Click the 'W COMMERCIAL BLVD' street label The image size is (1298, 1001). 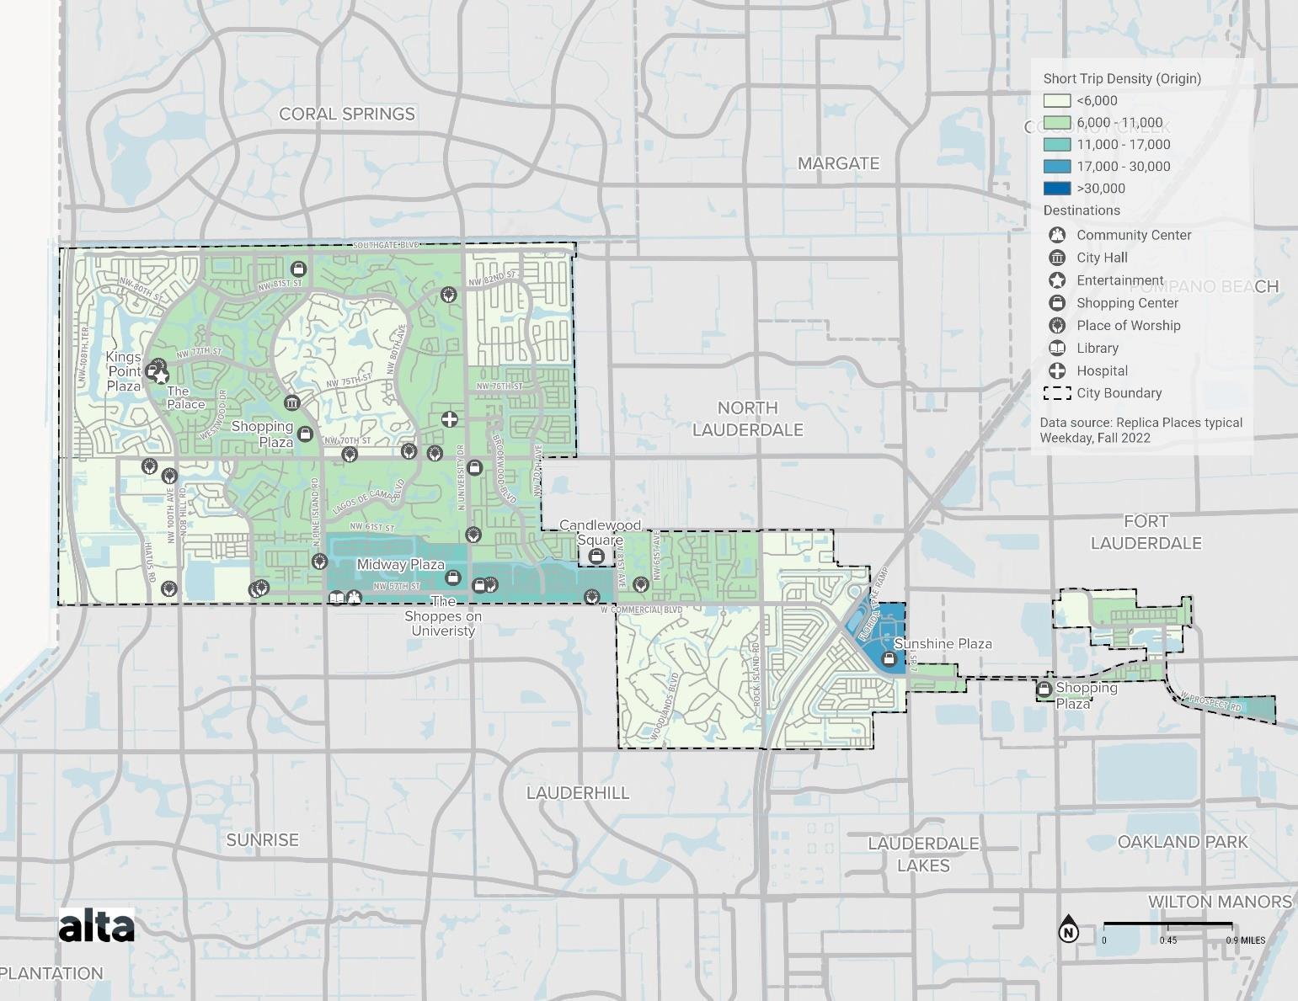(x=642, y=610)
